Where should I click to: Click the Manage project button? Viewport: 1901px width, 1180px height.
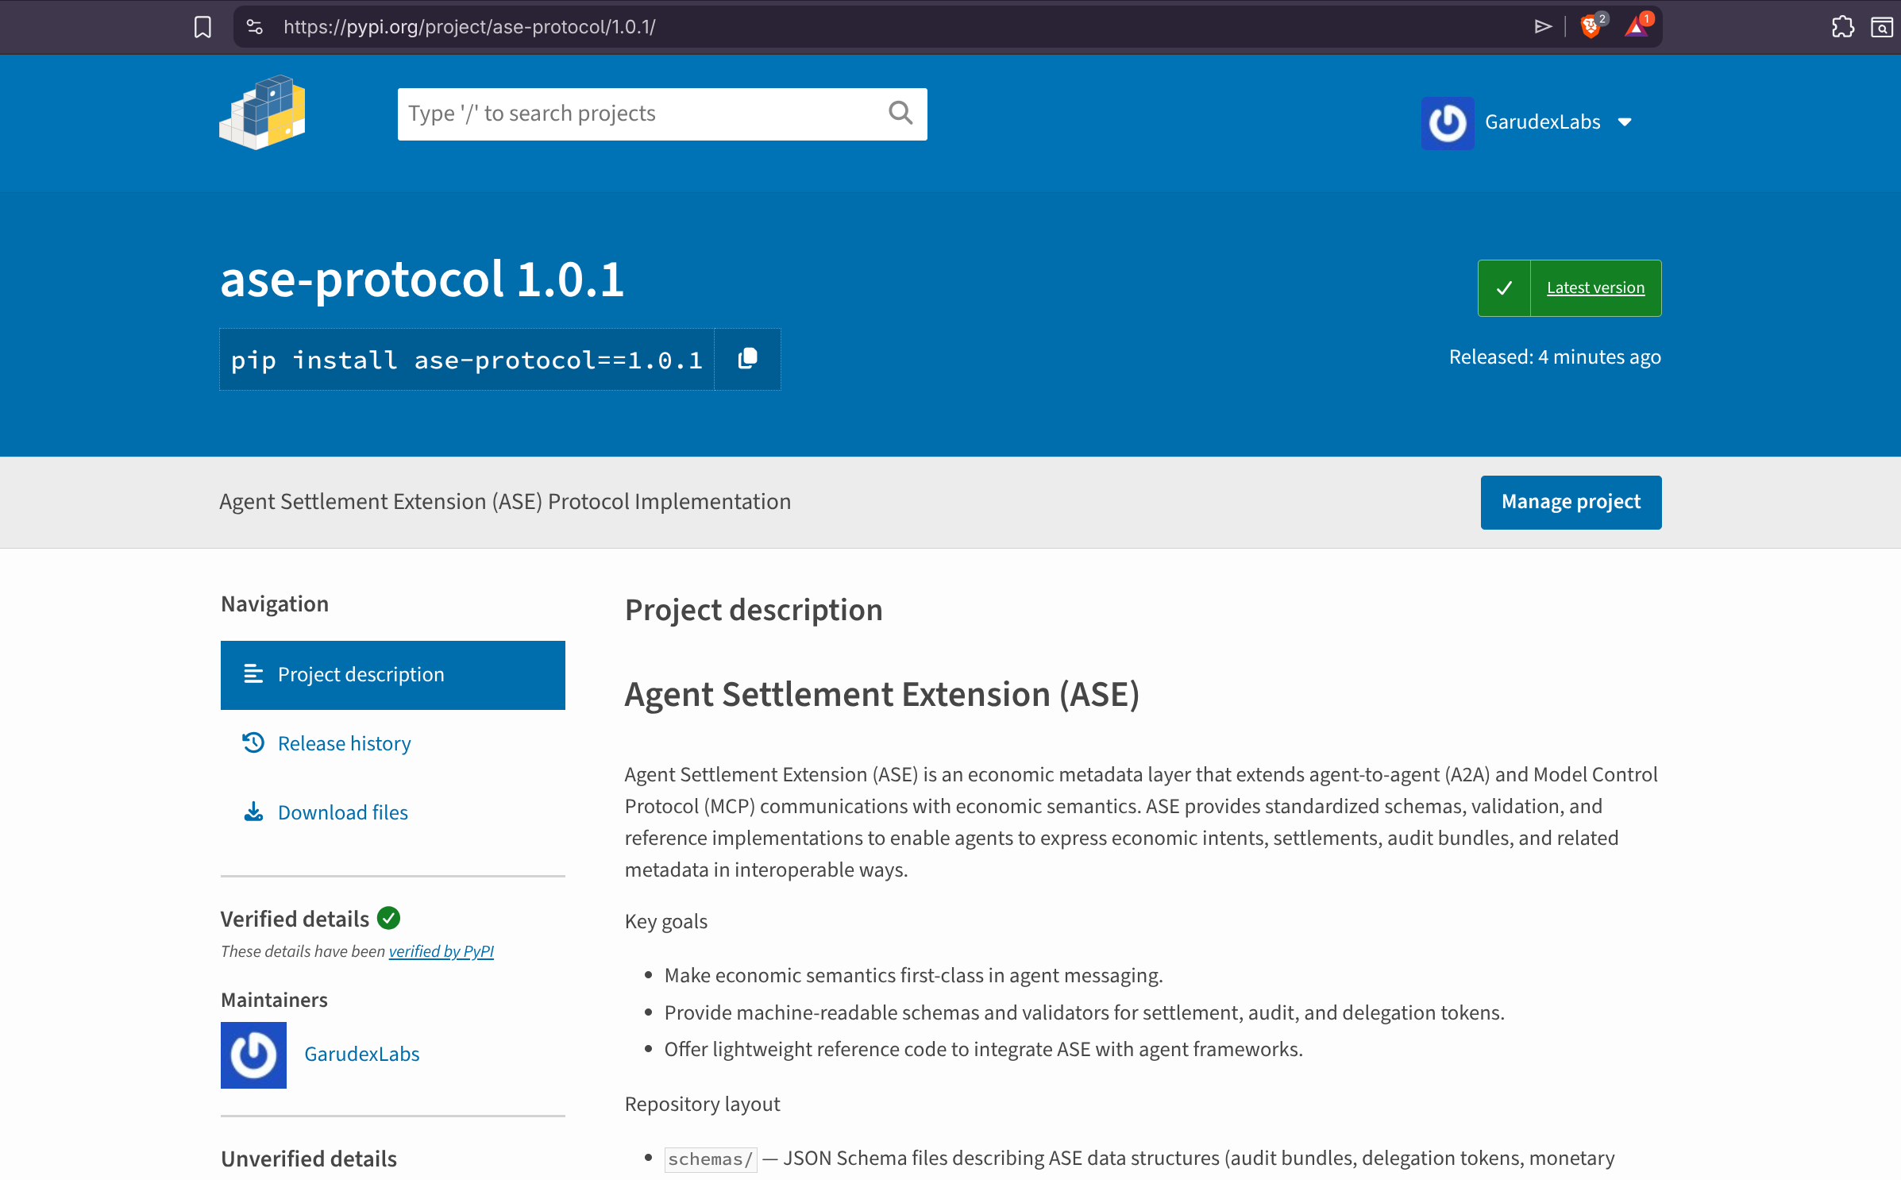(x=1570, y=502)
